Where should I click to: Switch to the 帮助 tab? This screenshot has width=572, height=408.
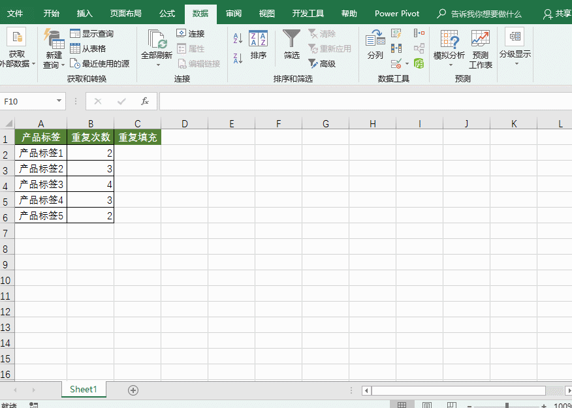coord(349,14)
